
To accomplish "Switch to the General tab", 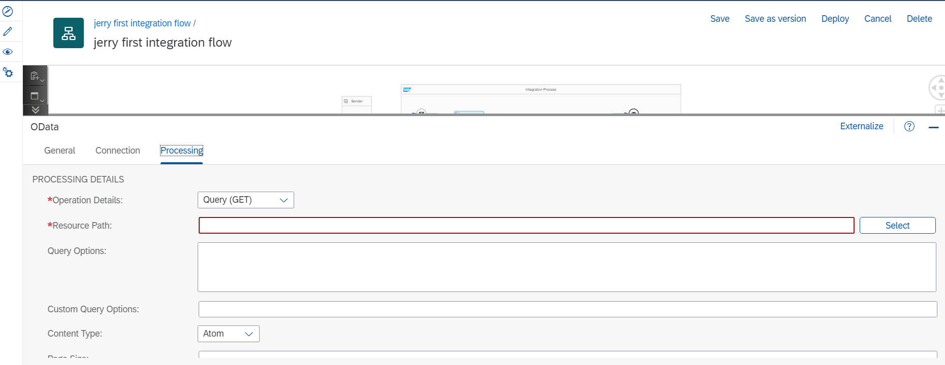I will pos(59,151).
